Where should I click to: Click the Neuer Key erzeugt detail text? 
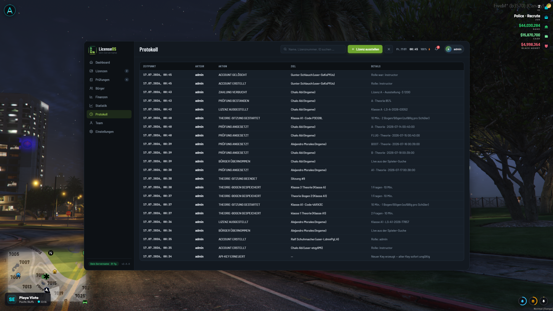click(400, 257)
